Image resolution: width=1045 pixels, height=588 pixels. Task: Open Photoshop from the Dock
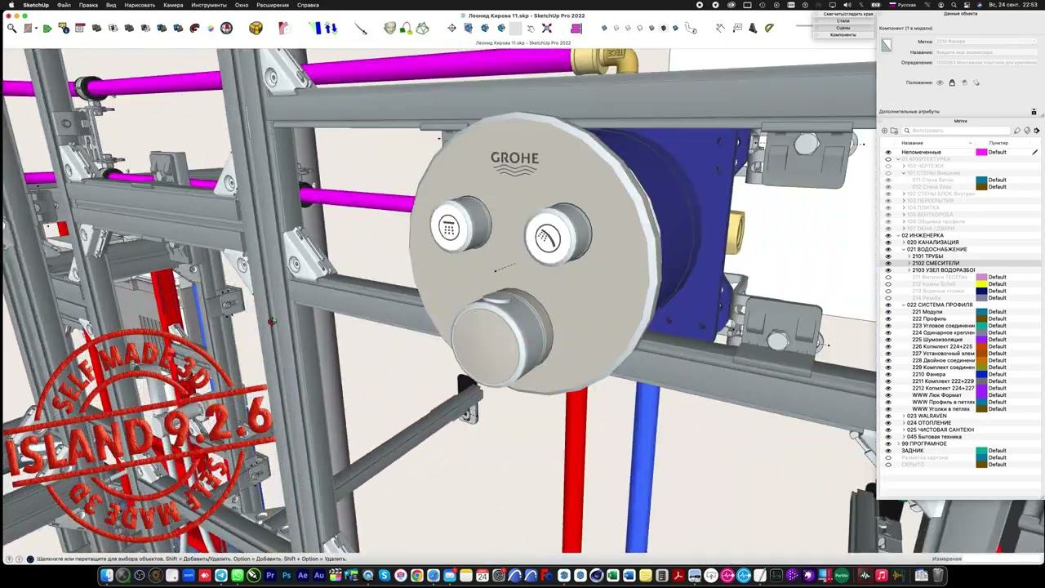(287, 576)
